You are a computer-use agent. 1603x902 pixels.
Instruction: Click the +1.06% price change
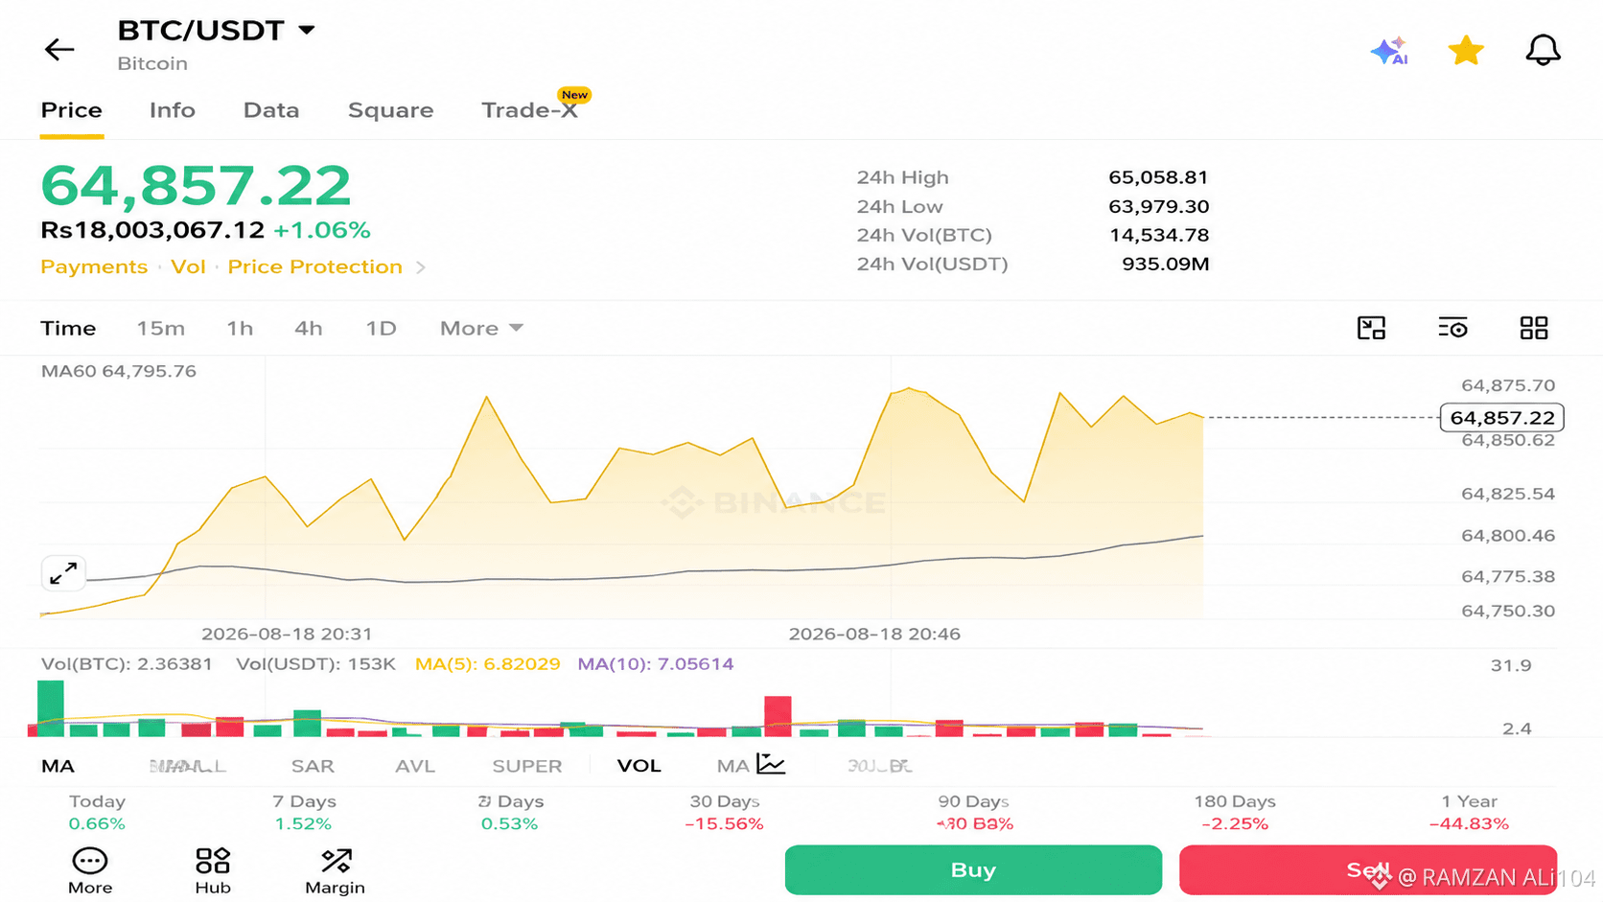[x=321, y=230]
